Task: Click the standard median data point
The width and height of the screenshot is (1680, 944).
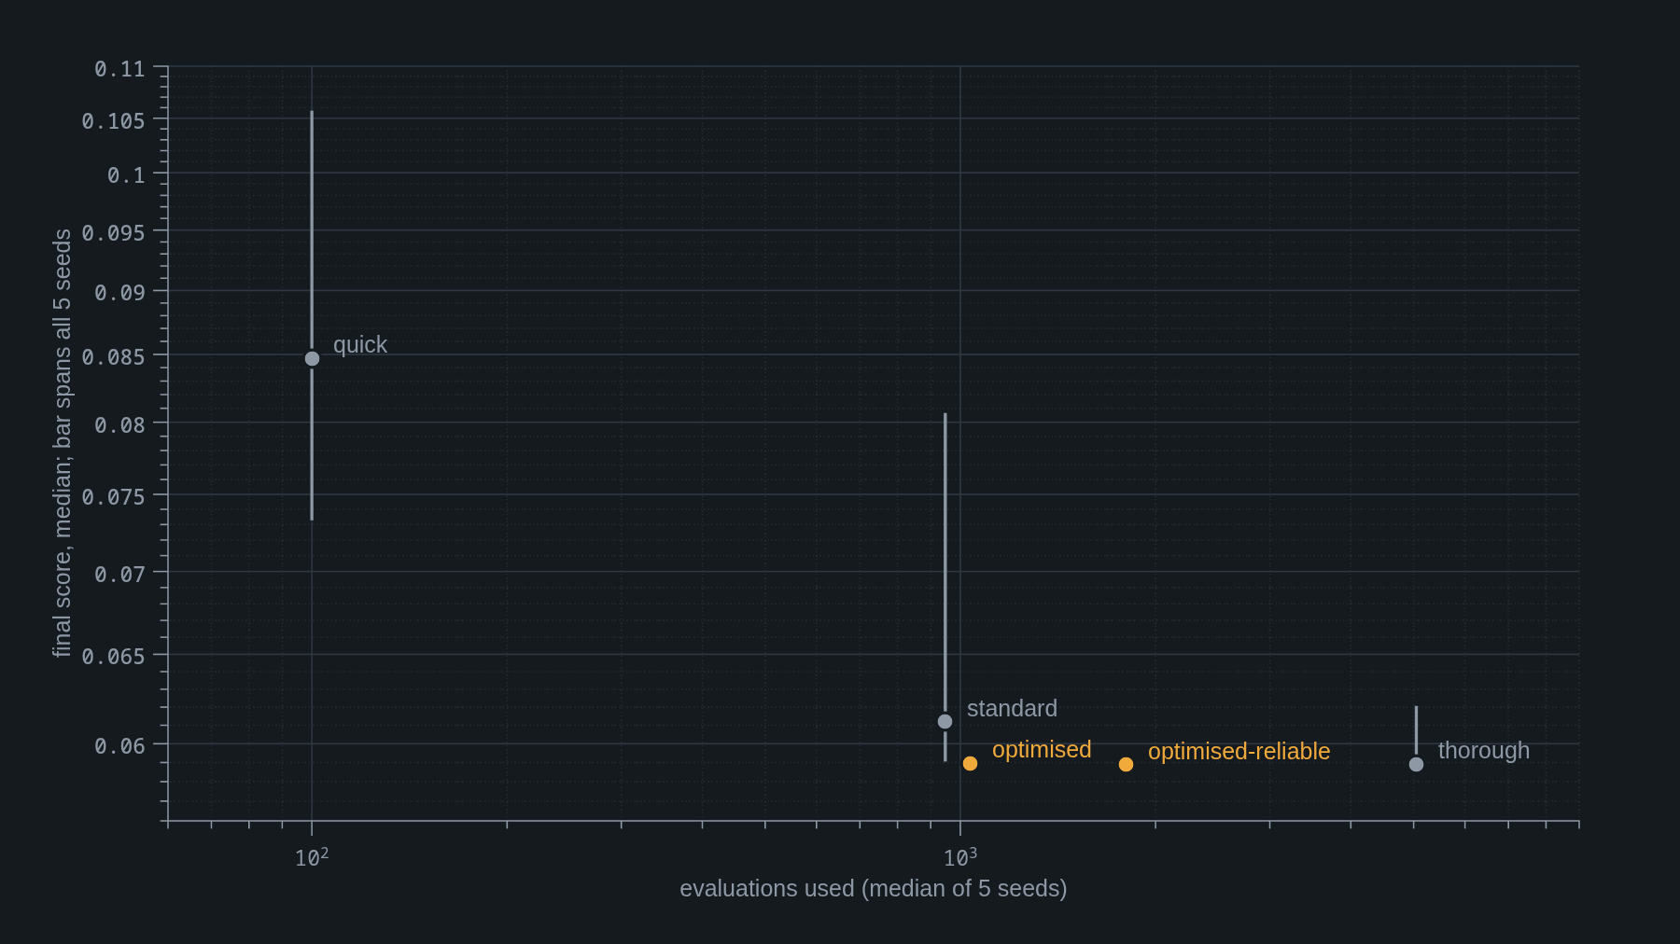Action: pos(945,721)
